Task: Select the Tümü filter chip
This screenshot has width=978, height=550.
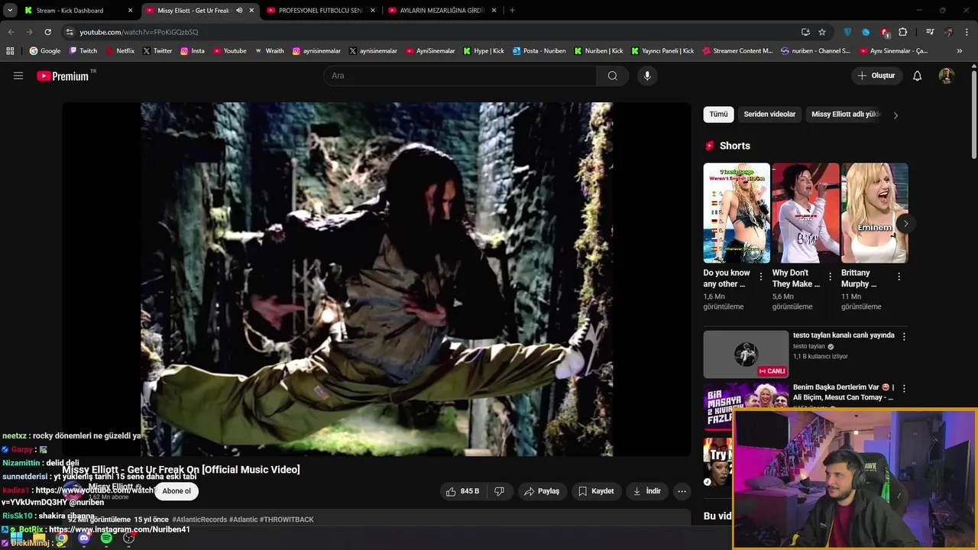Action: [x=718, y=115]
